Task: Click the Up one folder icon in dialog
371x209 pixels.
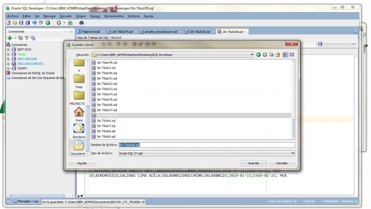Action: coord(271,55)
